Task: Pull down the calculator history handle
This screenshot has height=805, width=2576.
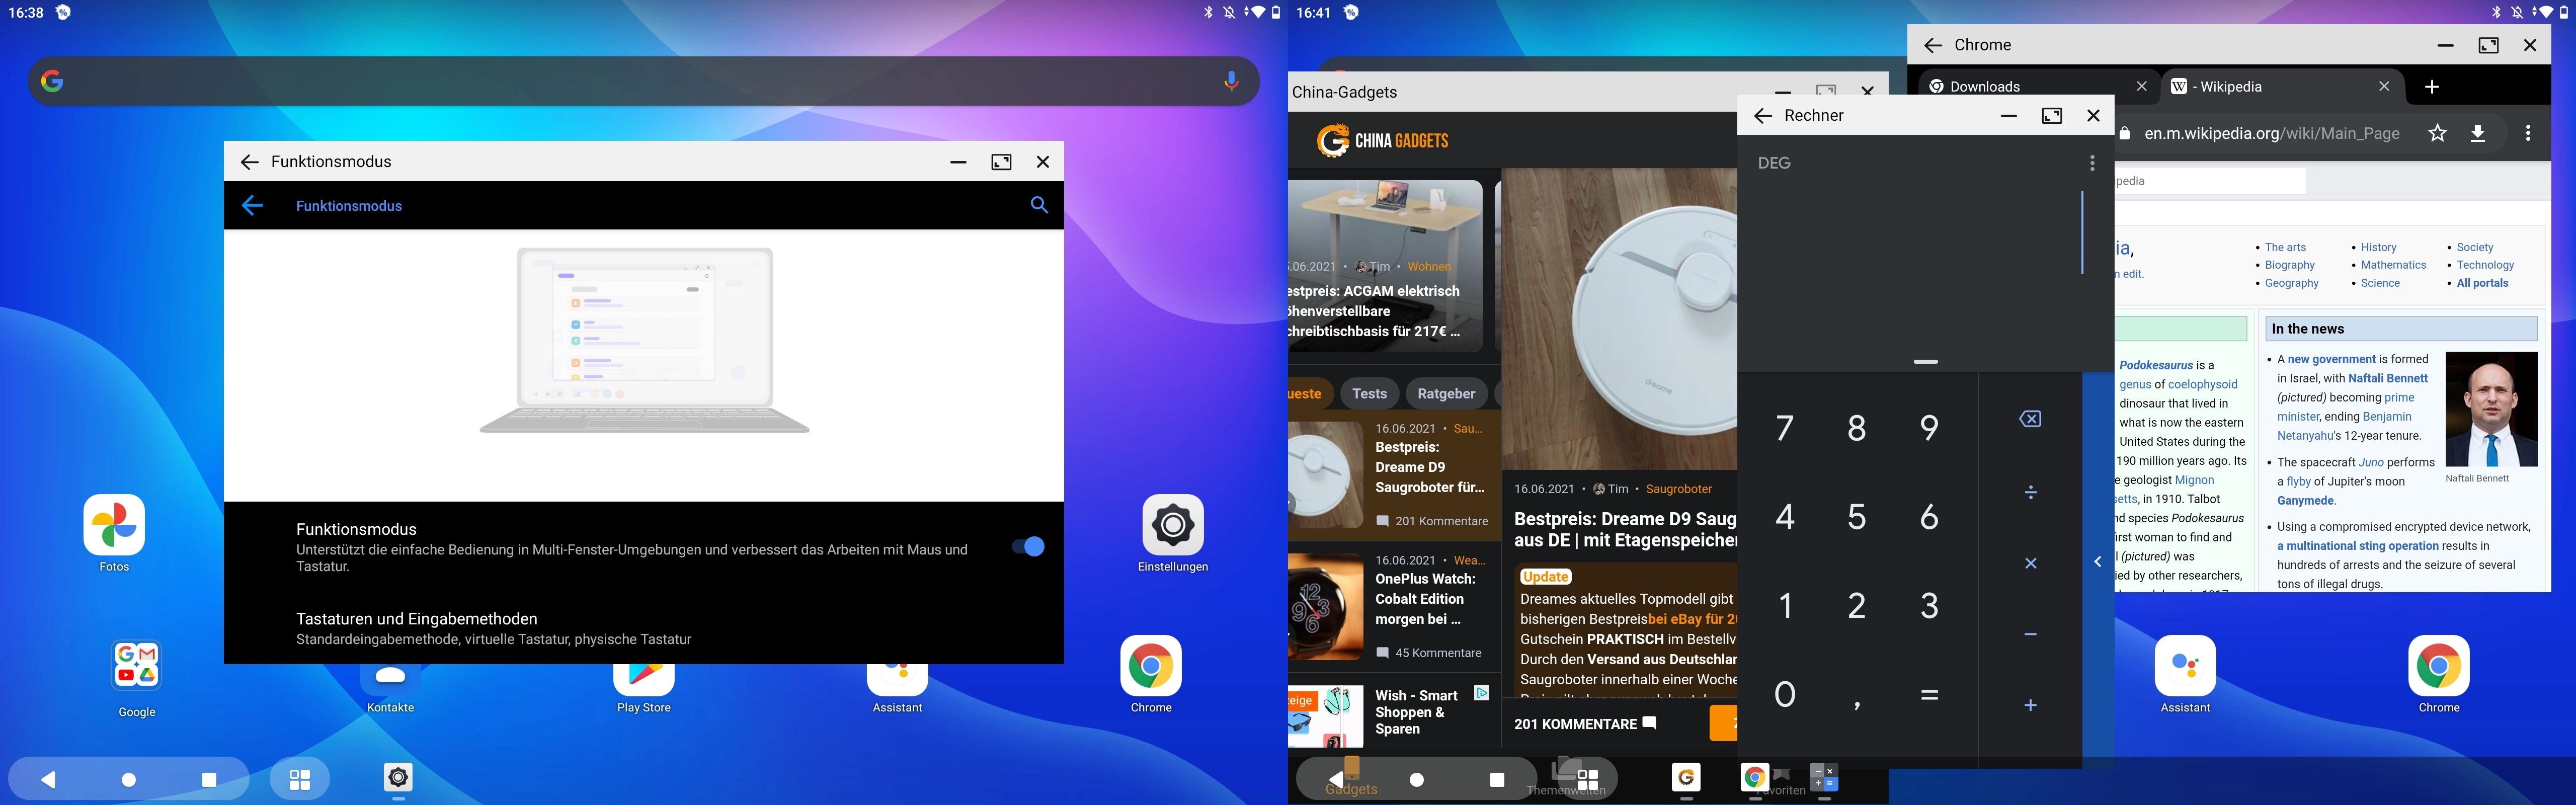Action: [x=1926, y=361]
